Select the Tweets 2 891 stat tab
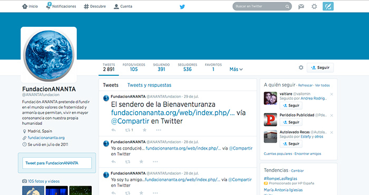The image size is (369, 195). 109,67
